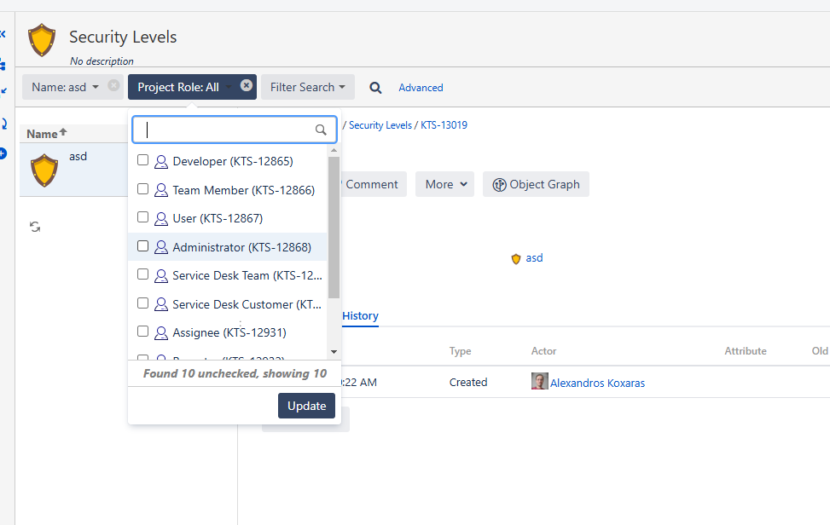Screen dimensions: 830x525
Task: Click the Name column sort arrow
Action: pyautogui.click(x=63, y=132)
